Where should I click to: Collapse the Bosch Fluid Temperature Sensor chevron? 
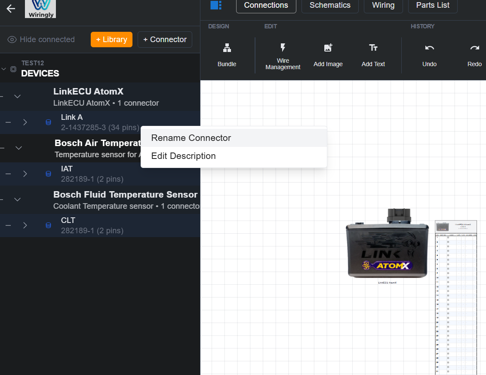coord(17,199)
